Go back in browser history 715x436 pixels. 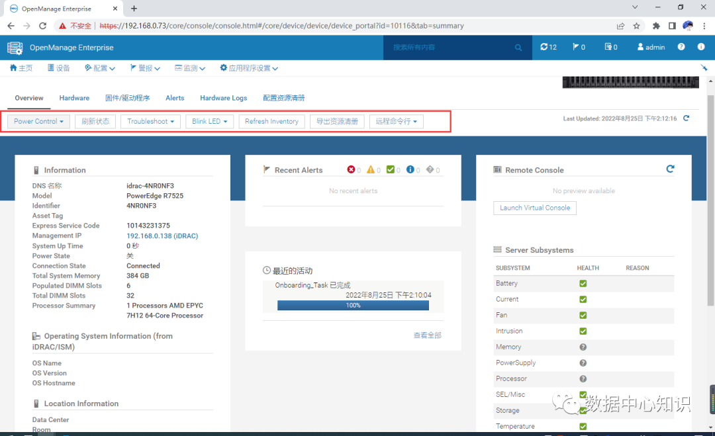click(x=11, y=26)
